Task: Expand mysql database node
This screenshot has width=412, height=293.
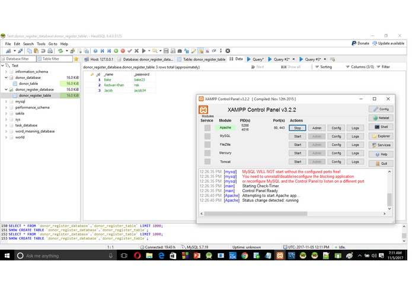Action: pyautogui.click(x=6, y=101)
